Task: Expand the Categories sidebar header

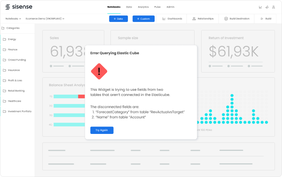Action: 13,28
